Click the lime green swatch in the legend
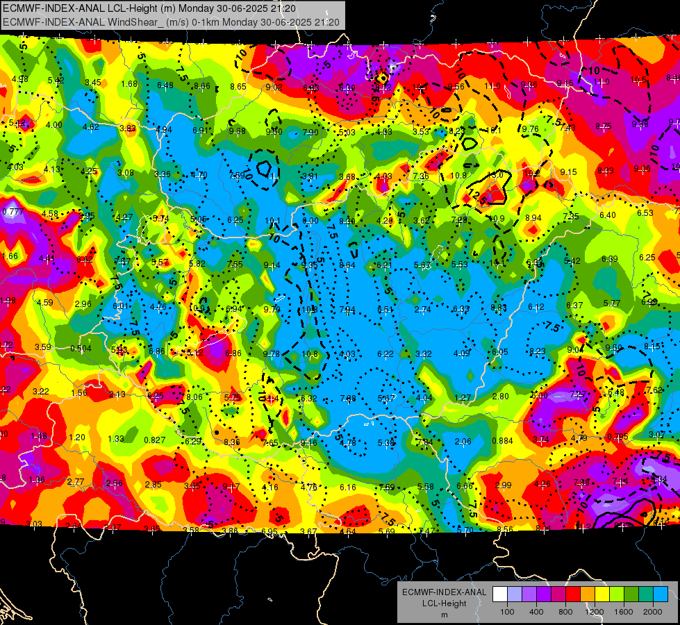This screenshot has width=680, height=625. (x=617, y=594)
